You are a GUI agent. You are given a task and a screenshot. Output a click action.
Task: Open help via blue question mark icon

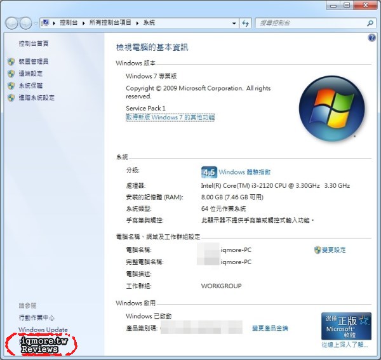371,37
